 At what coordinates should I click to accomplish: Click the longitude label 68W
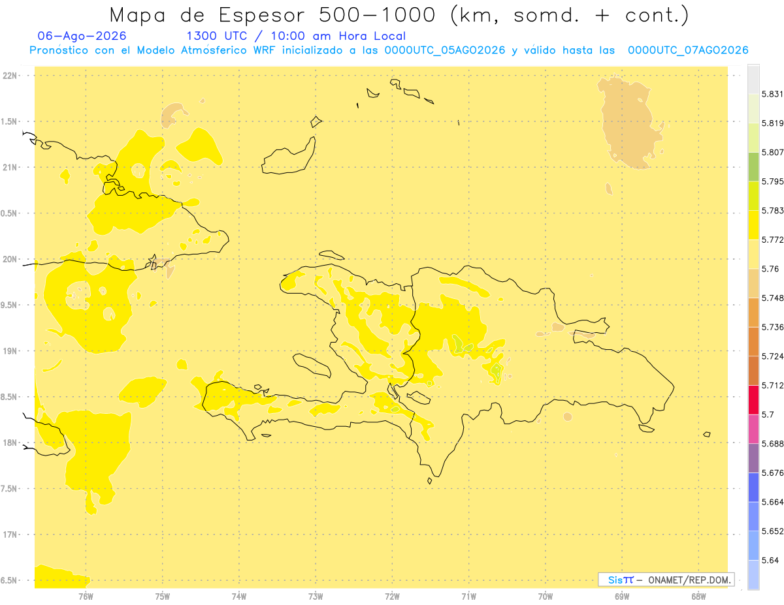pos(698,597)
